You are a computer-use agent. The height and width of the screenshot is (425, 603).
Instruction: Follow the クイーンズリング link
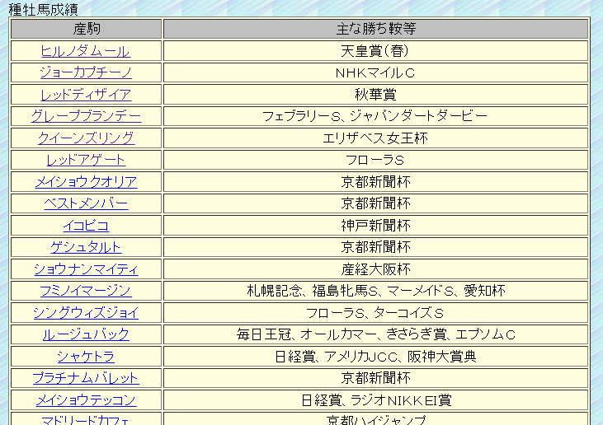[86, 138]
